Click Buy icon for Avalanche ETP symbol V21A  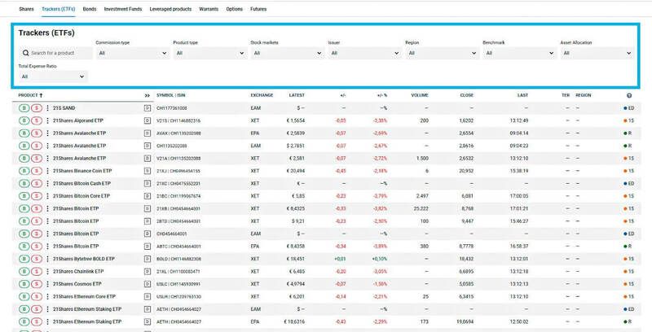tap(24, 158)
